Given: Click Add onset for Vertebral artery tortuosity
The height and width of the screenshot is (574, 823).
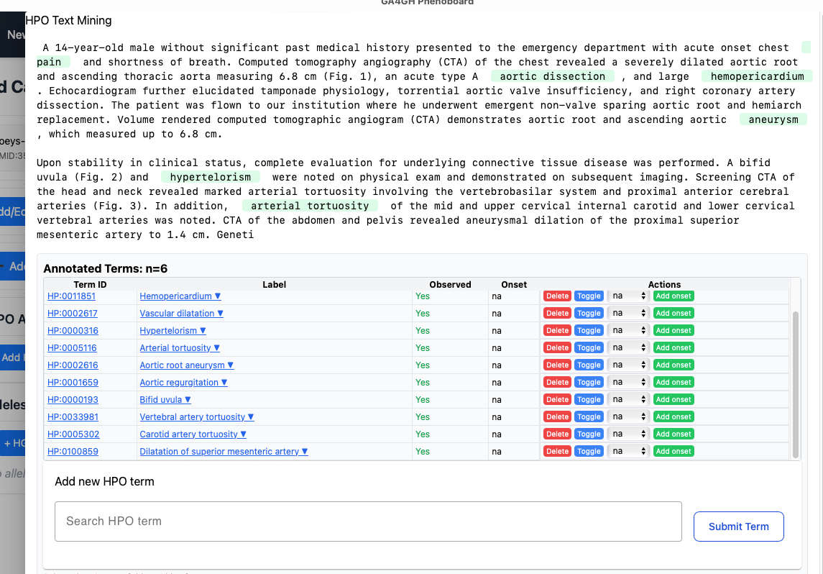Looking at the screenshot, I should pyautogui.click(x=673, y=416).
